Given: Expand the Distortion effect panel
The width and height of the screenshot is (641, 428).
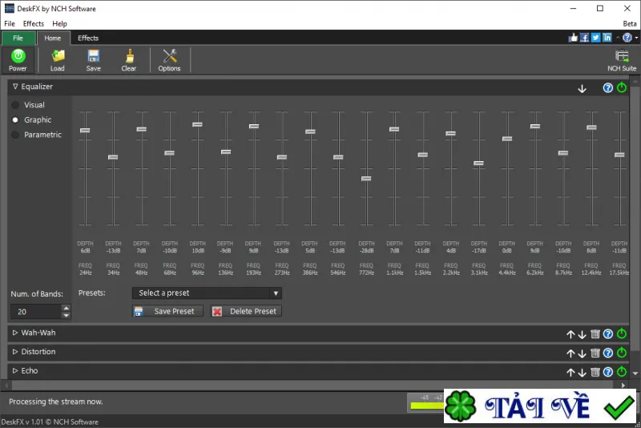Looking at the screenshot, I should click(15, 352).
